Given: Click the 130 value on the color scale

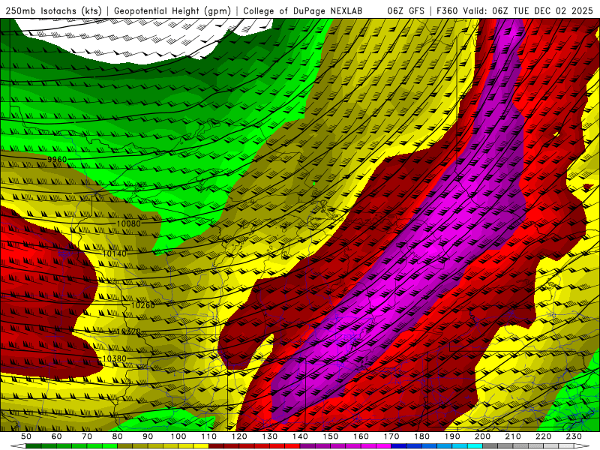Looking at the screenshot, I should point(270,436).
